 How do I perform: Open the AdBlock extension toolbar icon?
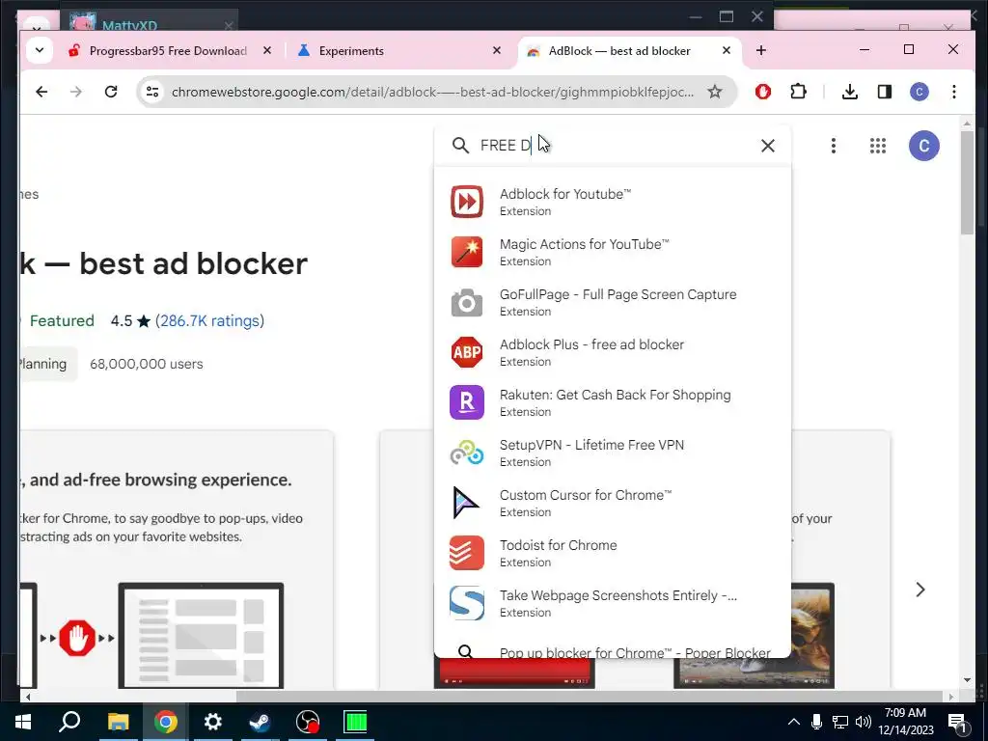763,92
